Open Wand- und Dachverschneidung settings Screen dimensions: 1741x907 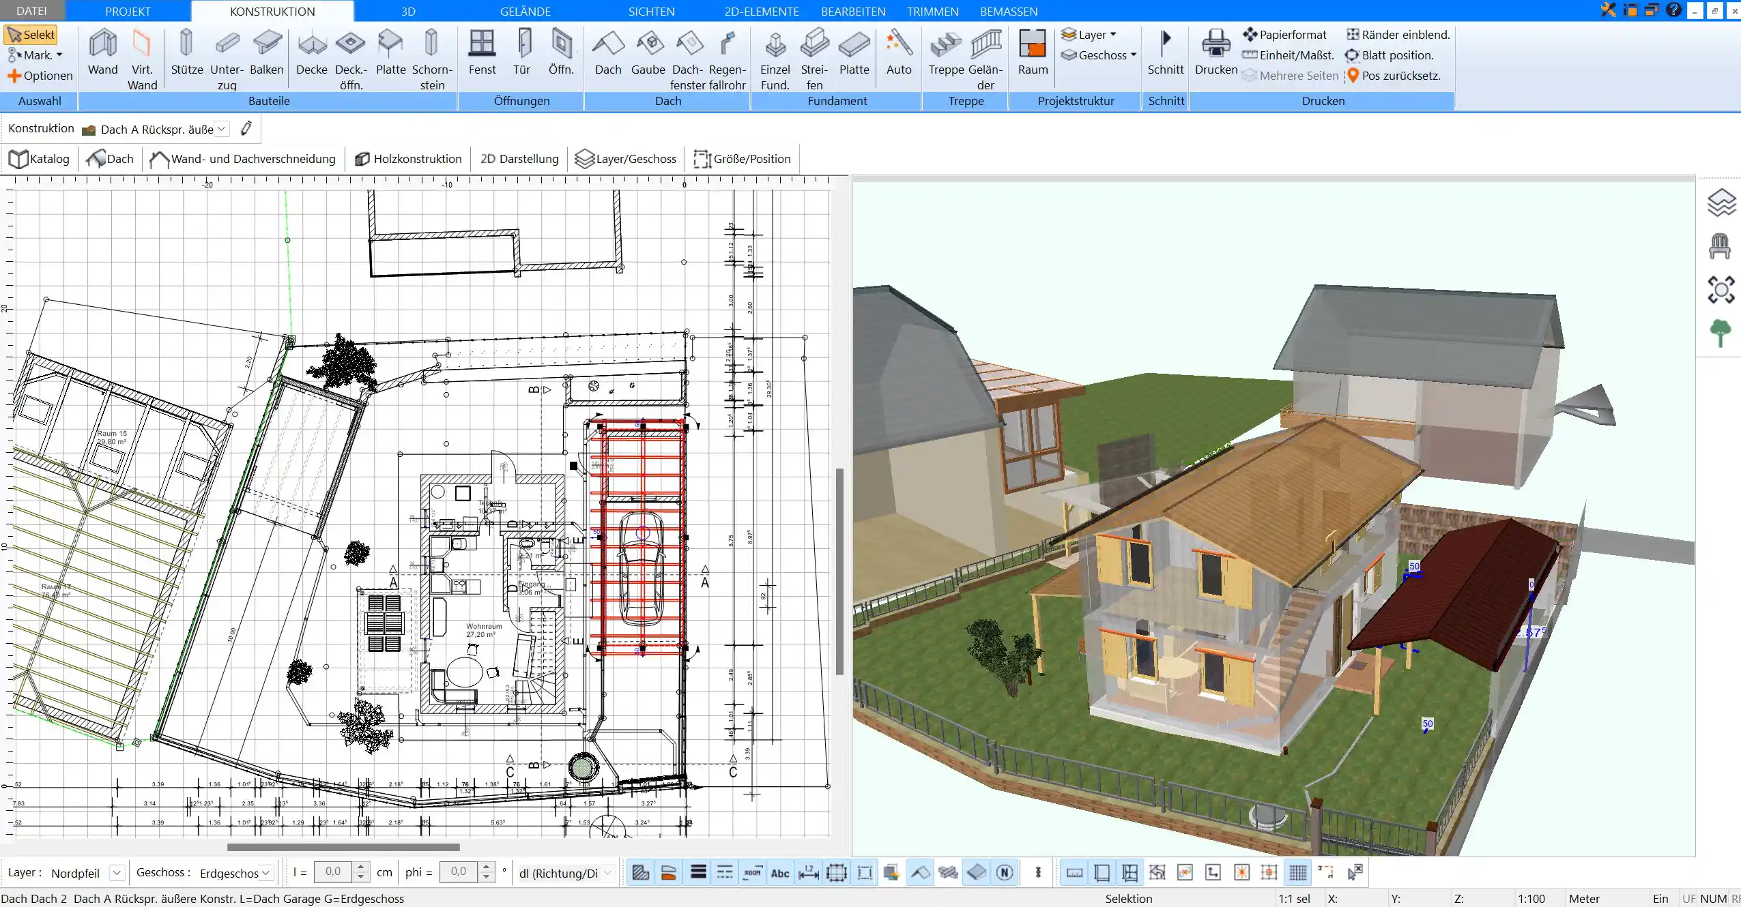click(x=243, y=159)
